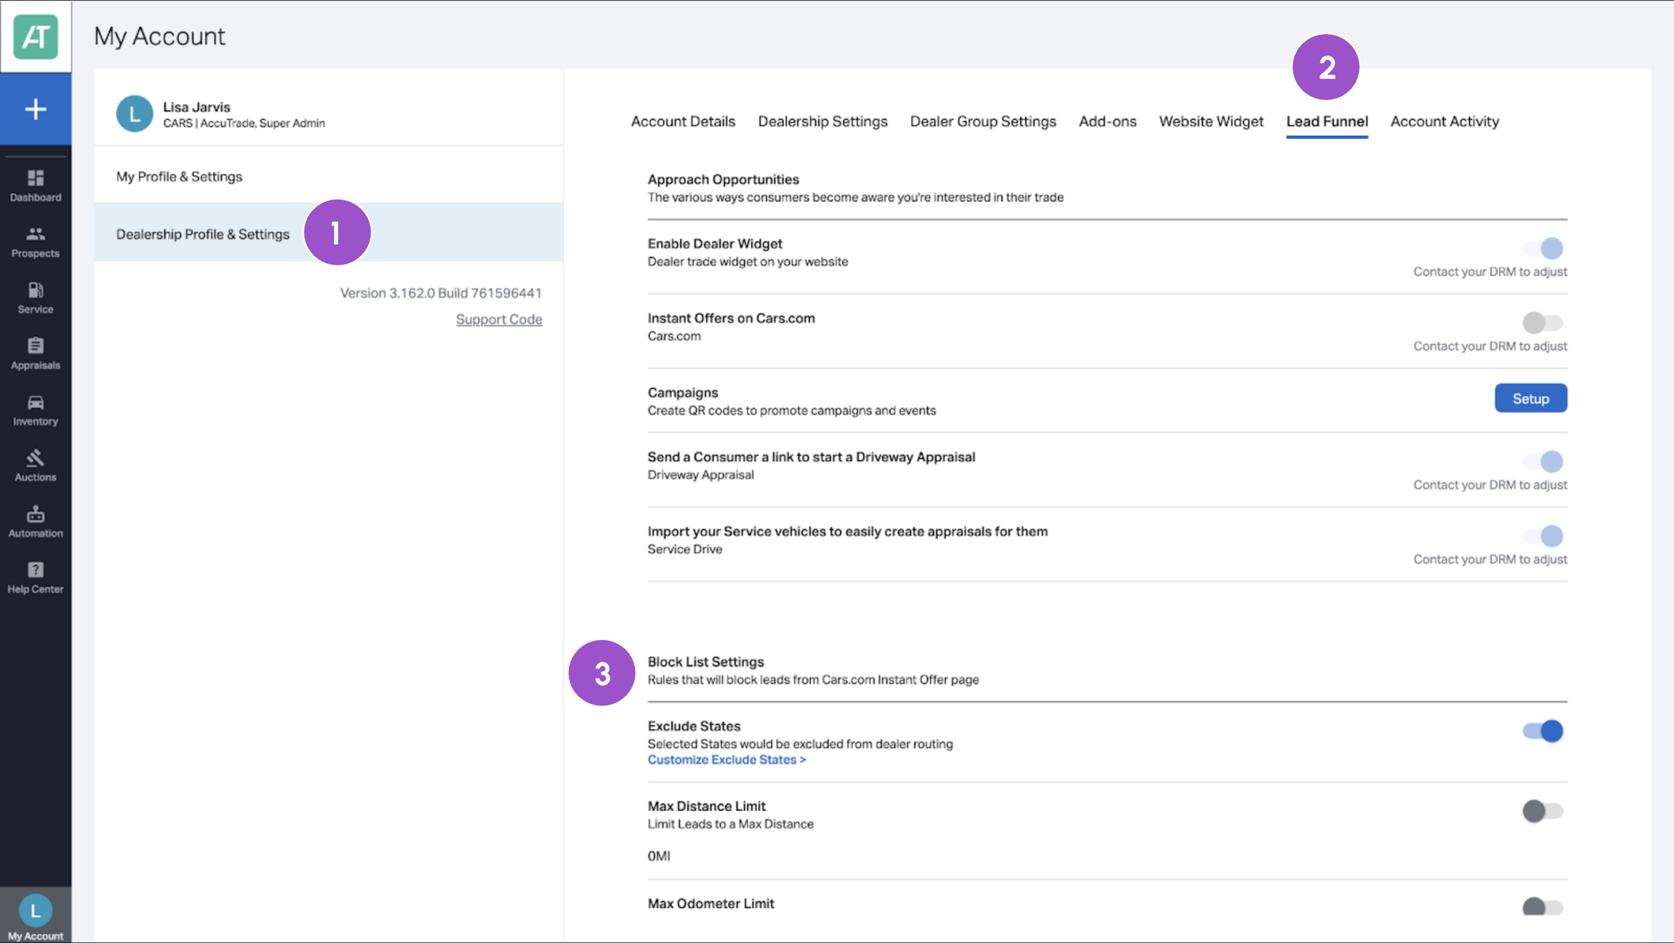1674x943 pixels.
Task: Open the Account Activity tab
Action: point(1444,122)
